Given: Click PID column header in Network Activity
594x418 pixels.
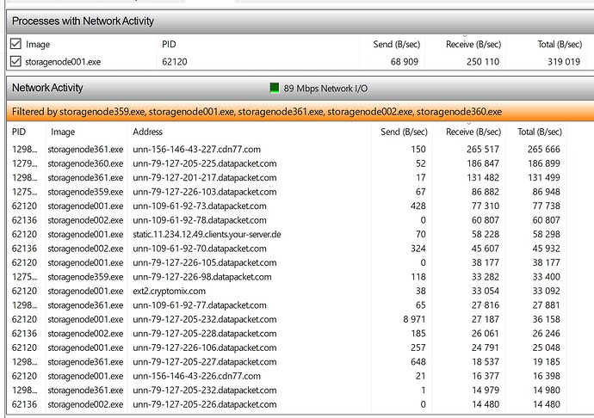Looking at the screenshot, I should [19, 132].
